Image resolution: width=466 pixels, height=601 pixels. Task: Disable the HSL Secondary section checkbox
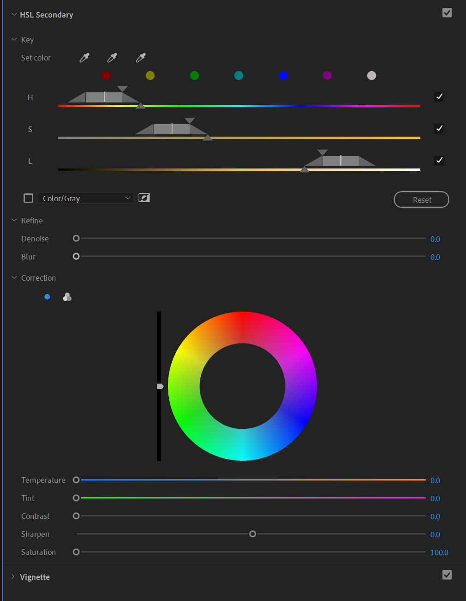coord(447,13)
